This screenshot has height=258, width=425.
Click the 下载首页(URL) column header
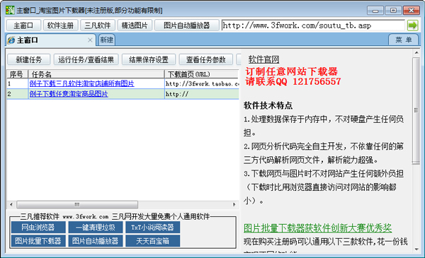202,74
